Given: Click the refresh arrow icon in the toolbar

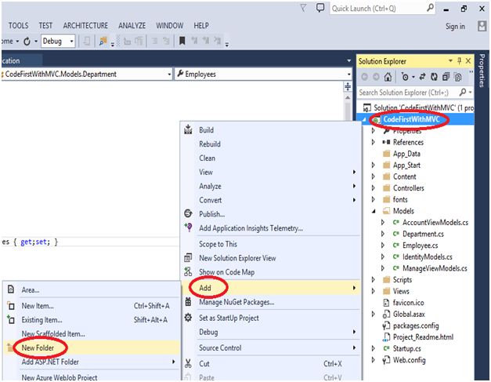Looking at the screenshot, I should (x=27, y=41).
